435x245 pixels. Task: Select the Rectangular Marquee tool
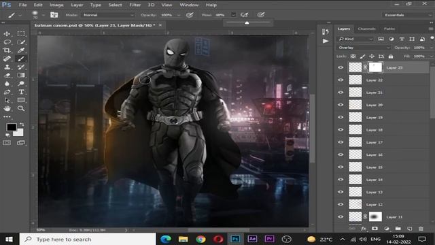21,33
